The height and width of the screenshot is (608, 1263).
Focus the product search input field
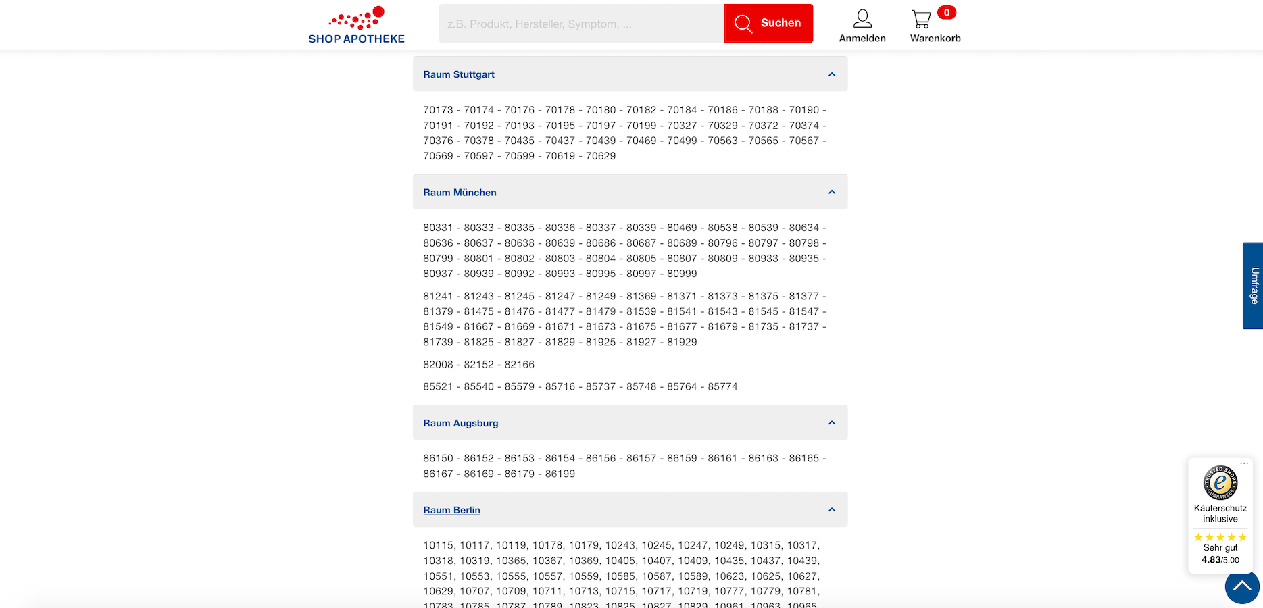[581, 24]
